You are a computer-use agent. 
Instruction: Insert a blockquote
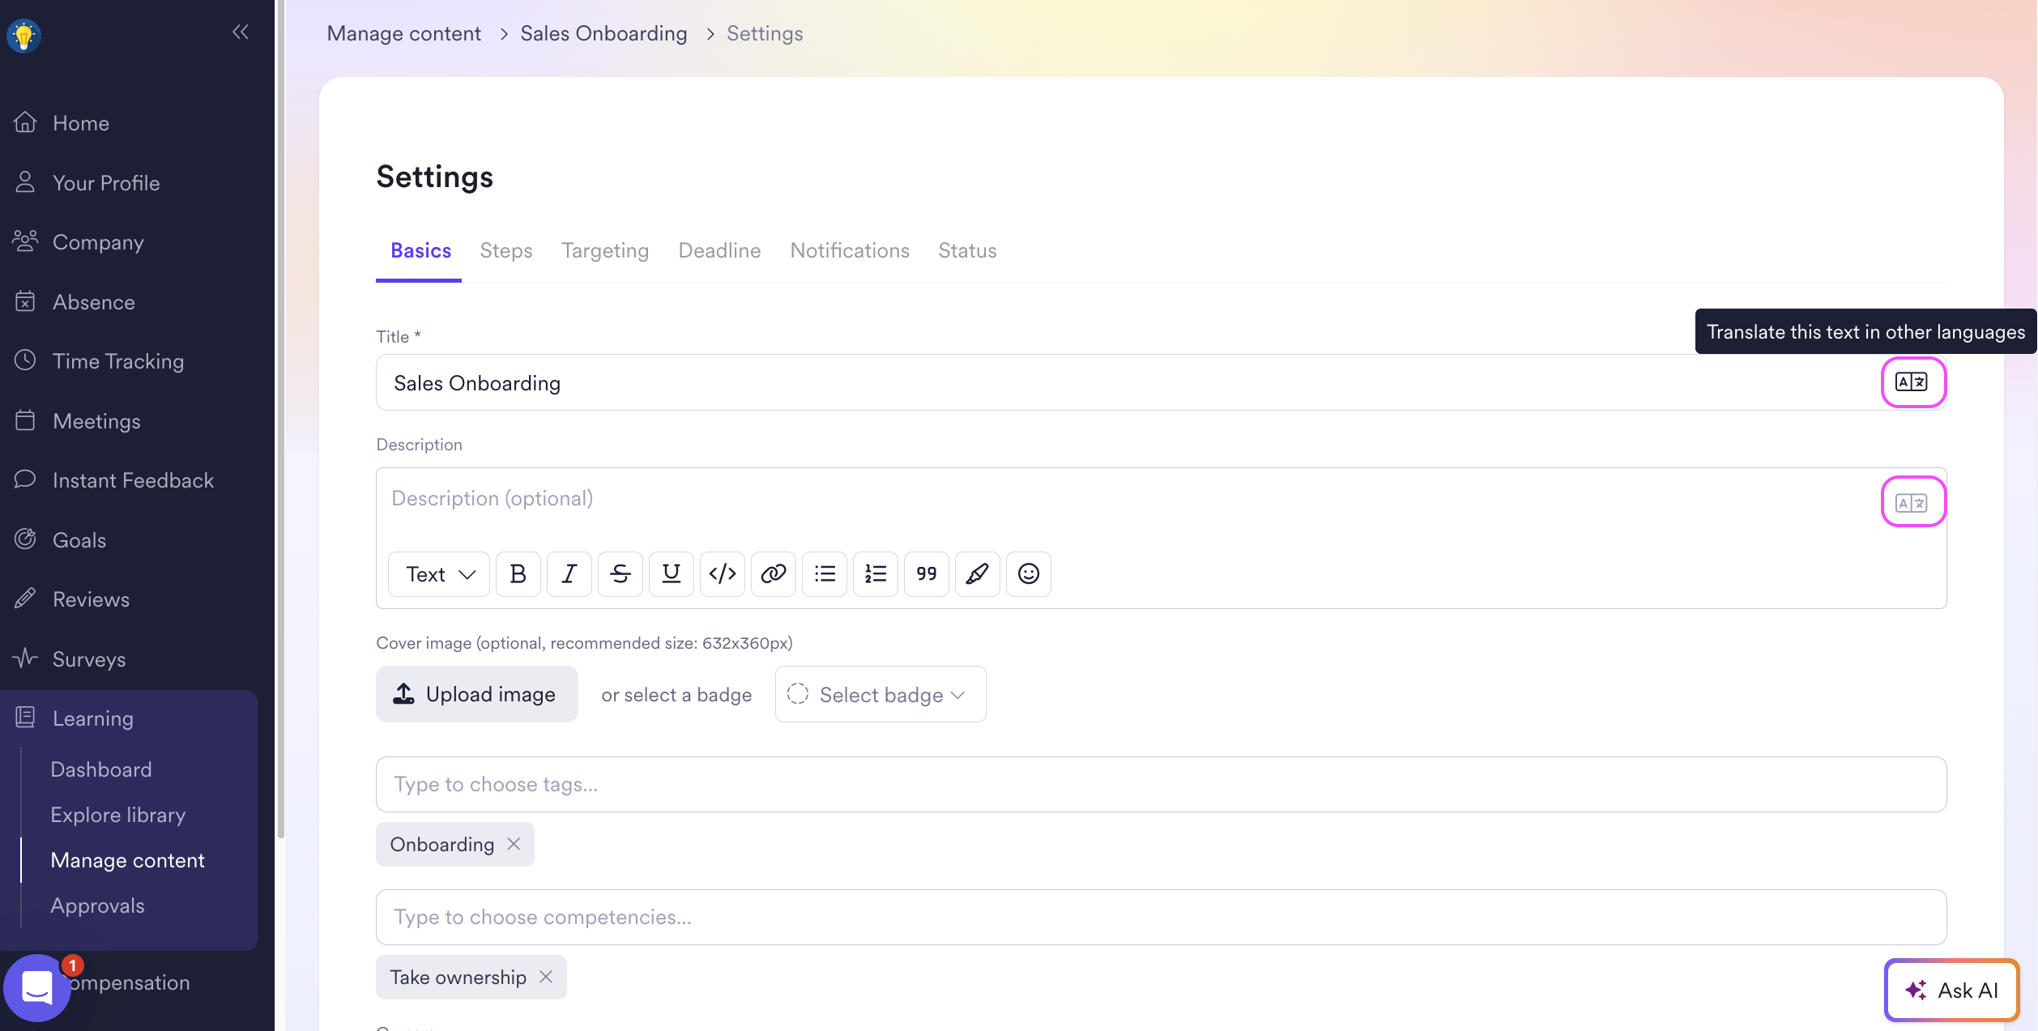pos(927,574)
